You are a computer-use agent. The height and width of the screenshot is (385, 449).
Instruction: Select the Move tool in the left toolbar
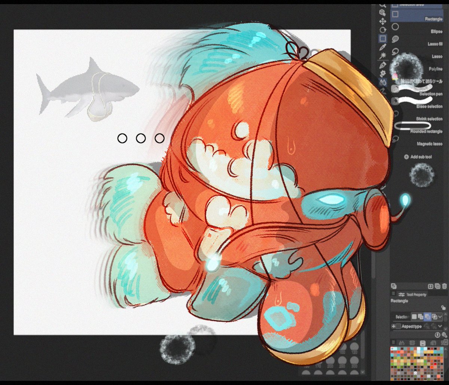pyautogui.click(x=384, y=21)
